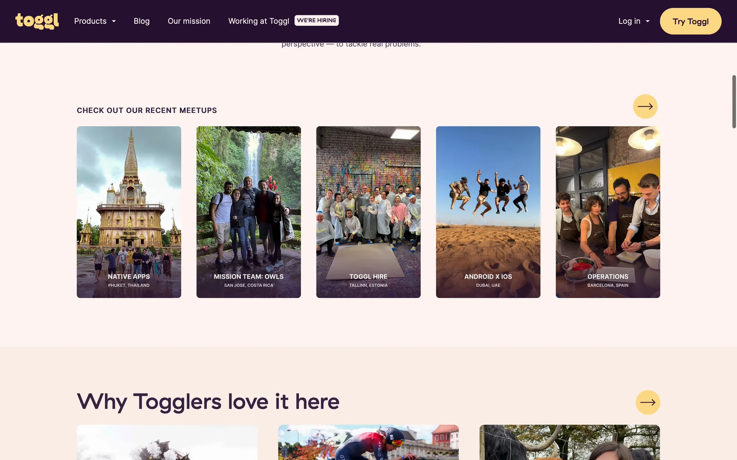Open the first black-and-white testimonial card

point(167,442)
